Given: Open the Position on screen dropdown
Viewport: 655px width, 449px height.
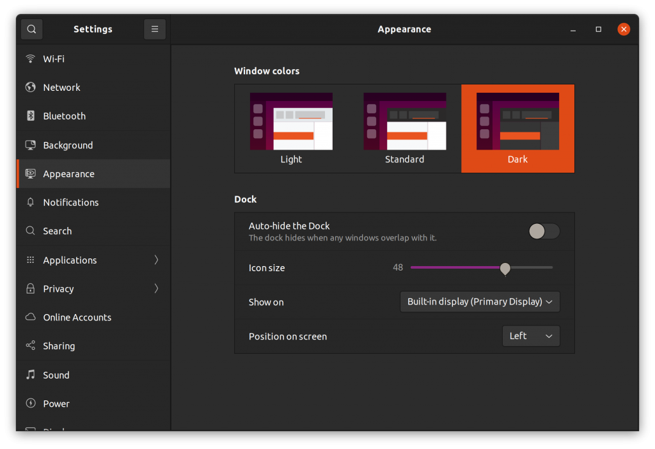Looking at the screenshot, I should coord(531,336).
